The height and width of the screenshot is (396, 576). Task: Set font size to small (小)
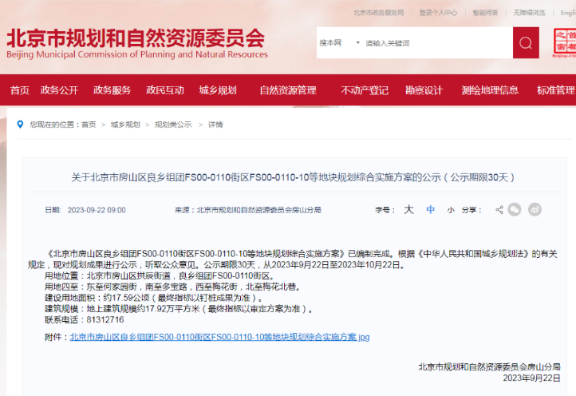[451, 210]
